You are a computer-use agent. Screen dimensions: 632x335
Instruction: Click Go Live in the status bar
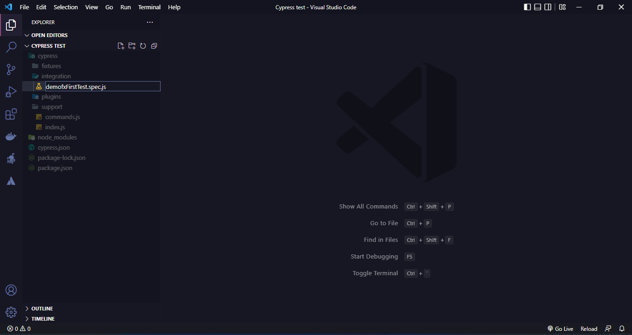(x=560, y=329)
